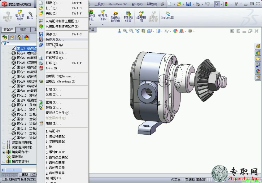262x183 pixels.
Task: Select 打开(O) in File menu
Action: tap(63, 8)
